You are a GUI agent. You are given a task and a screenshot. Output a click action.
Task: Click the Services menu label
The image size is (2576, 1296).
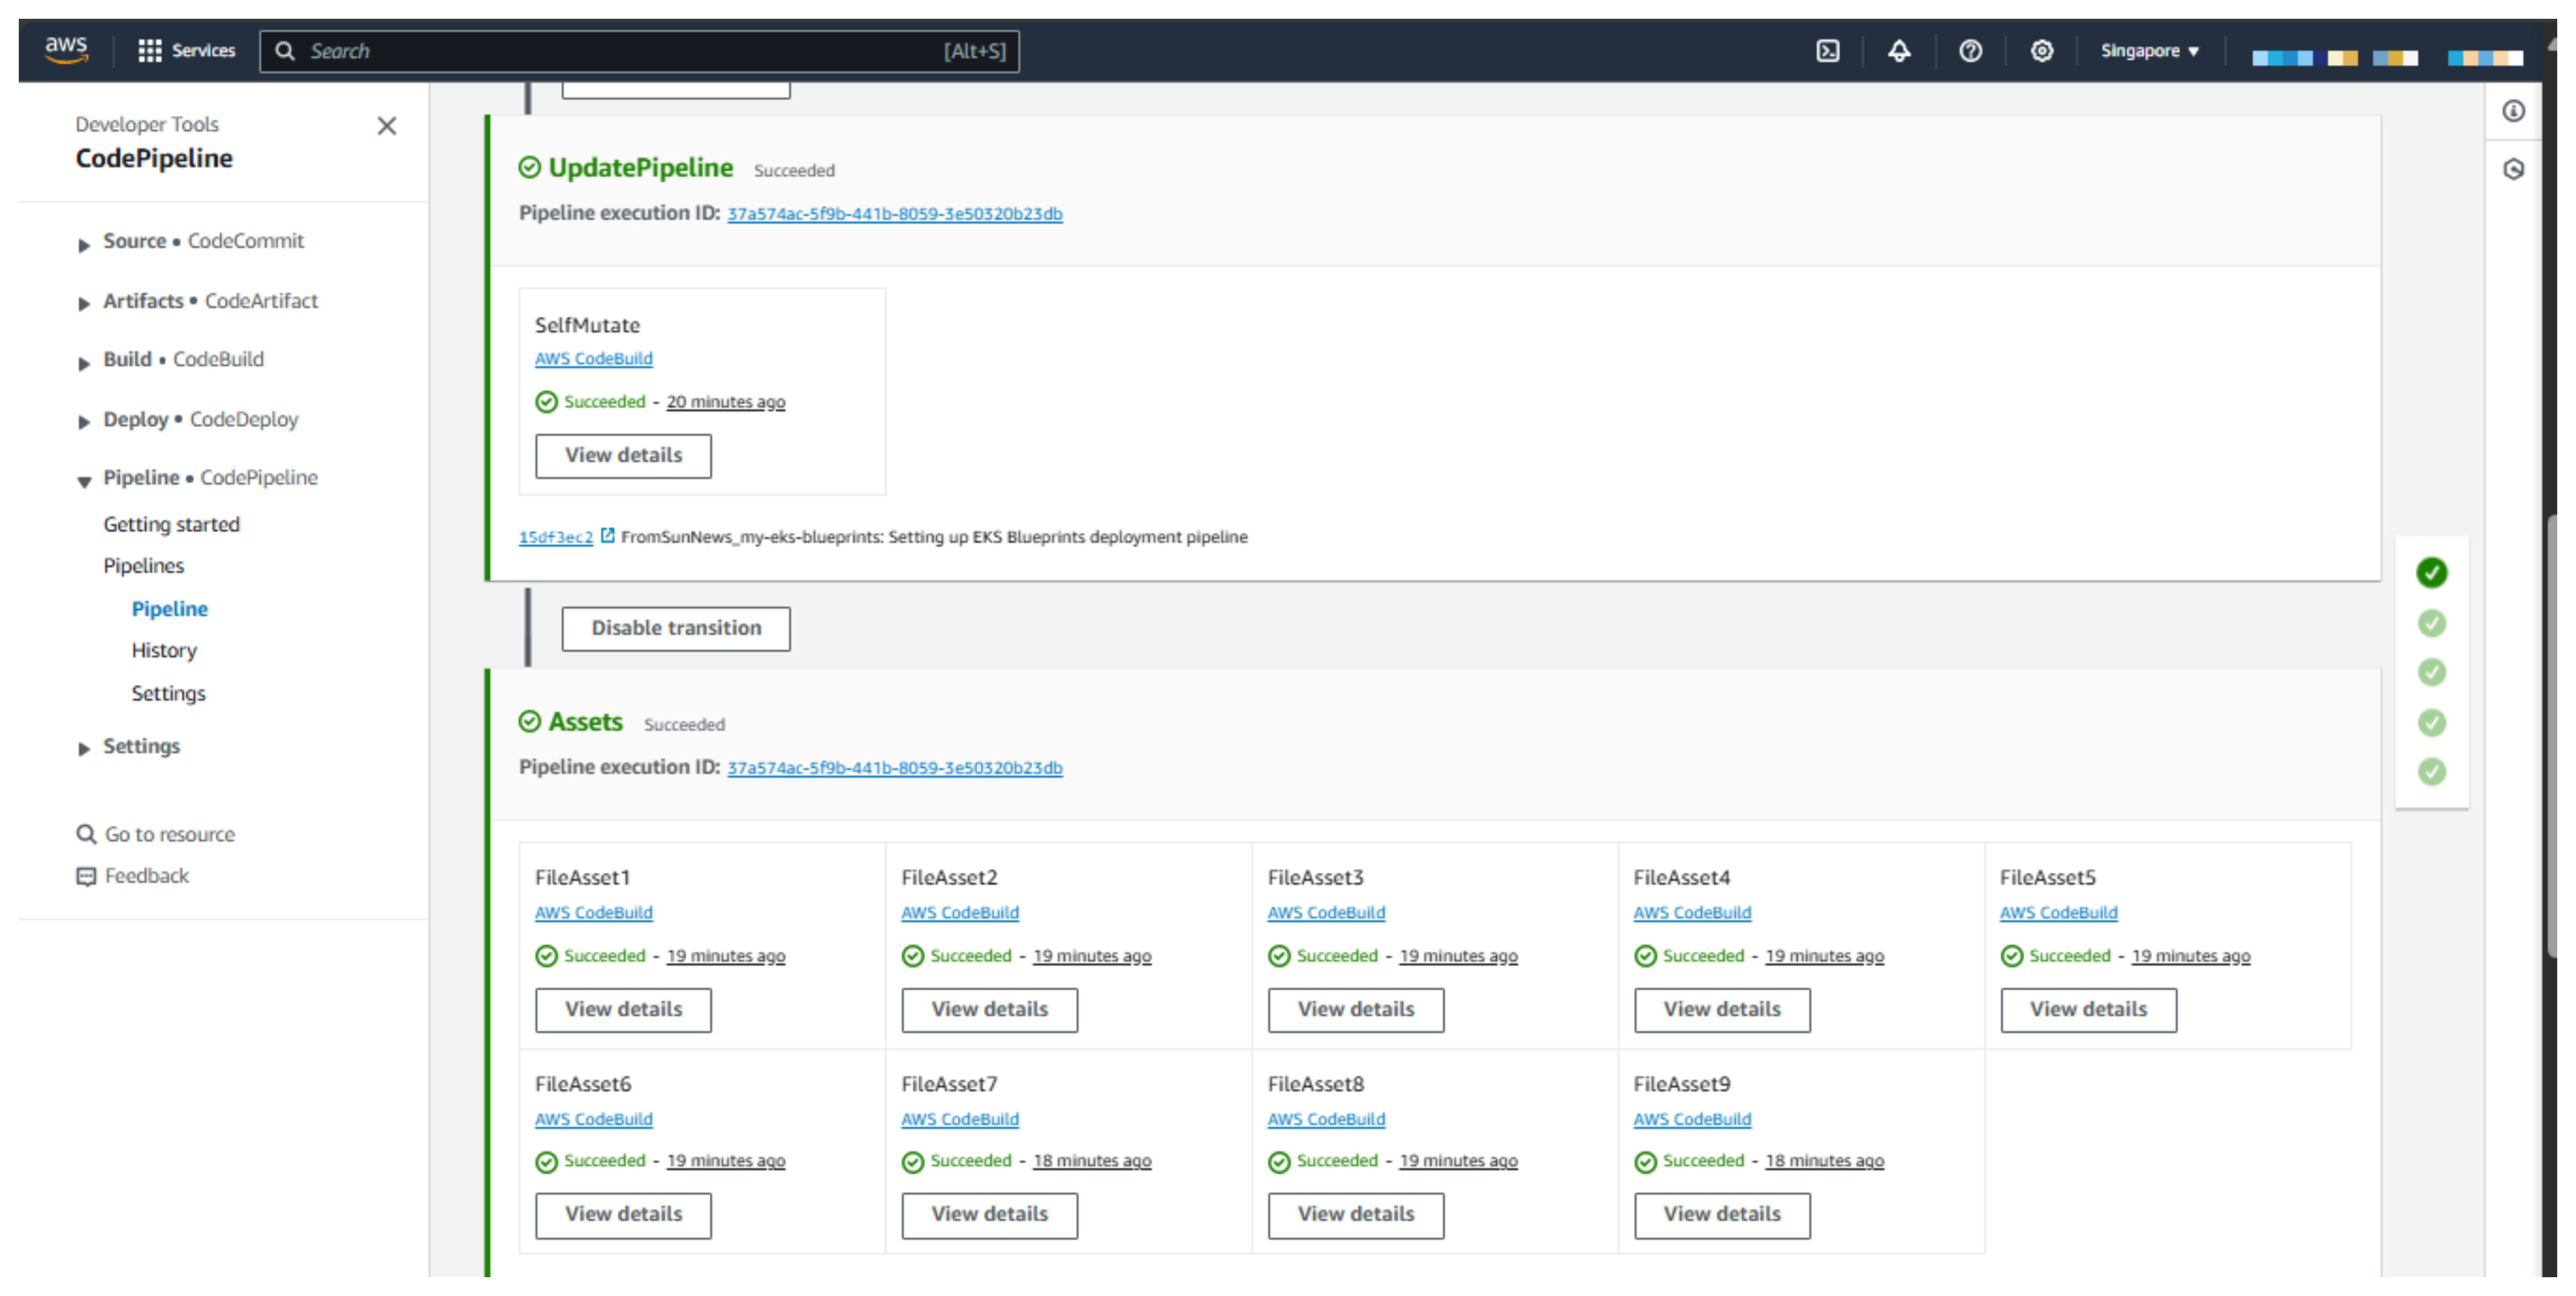coord(203,51)
